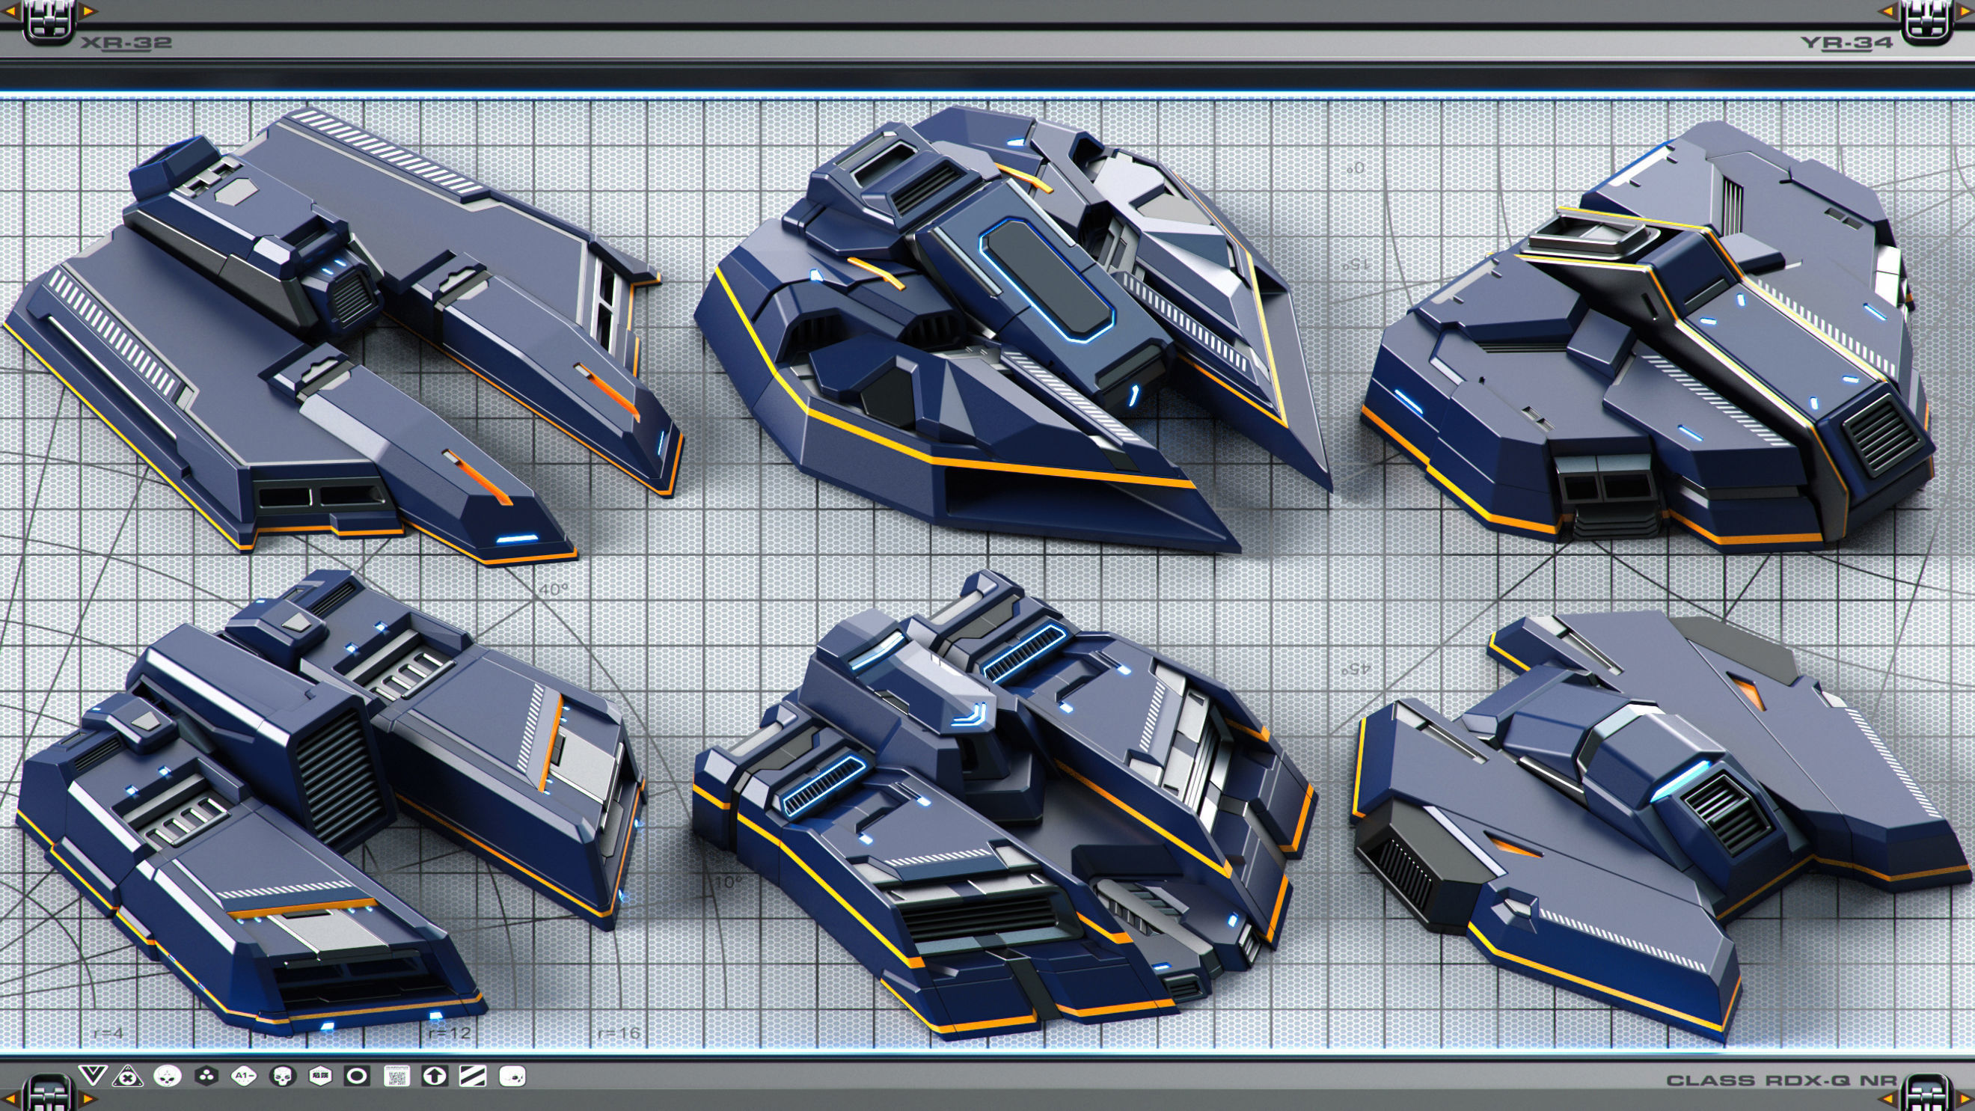The height and width of the screenshot is (1111, 1975).
Task: Click the QR code icon
Action: click(x=396, y=1077)
